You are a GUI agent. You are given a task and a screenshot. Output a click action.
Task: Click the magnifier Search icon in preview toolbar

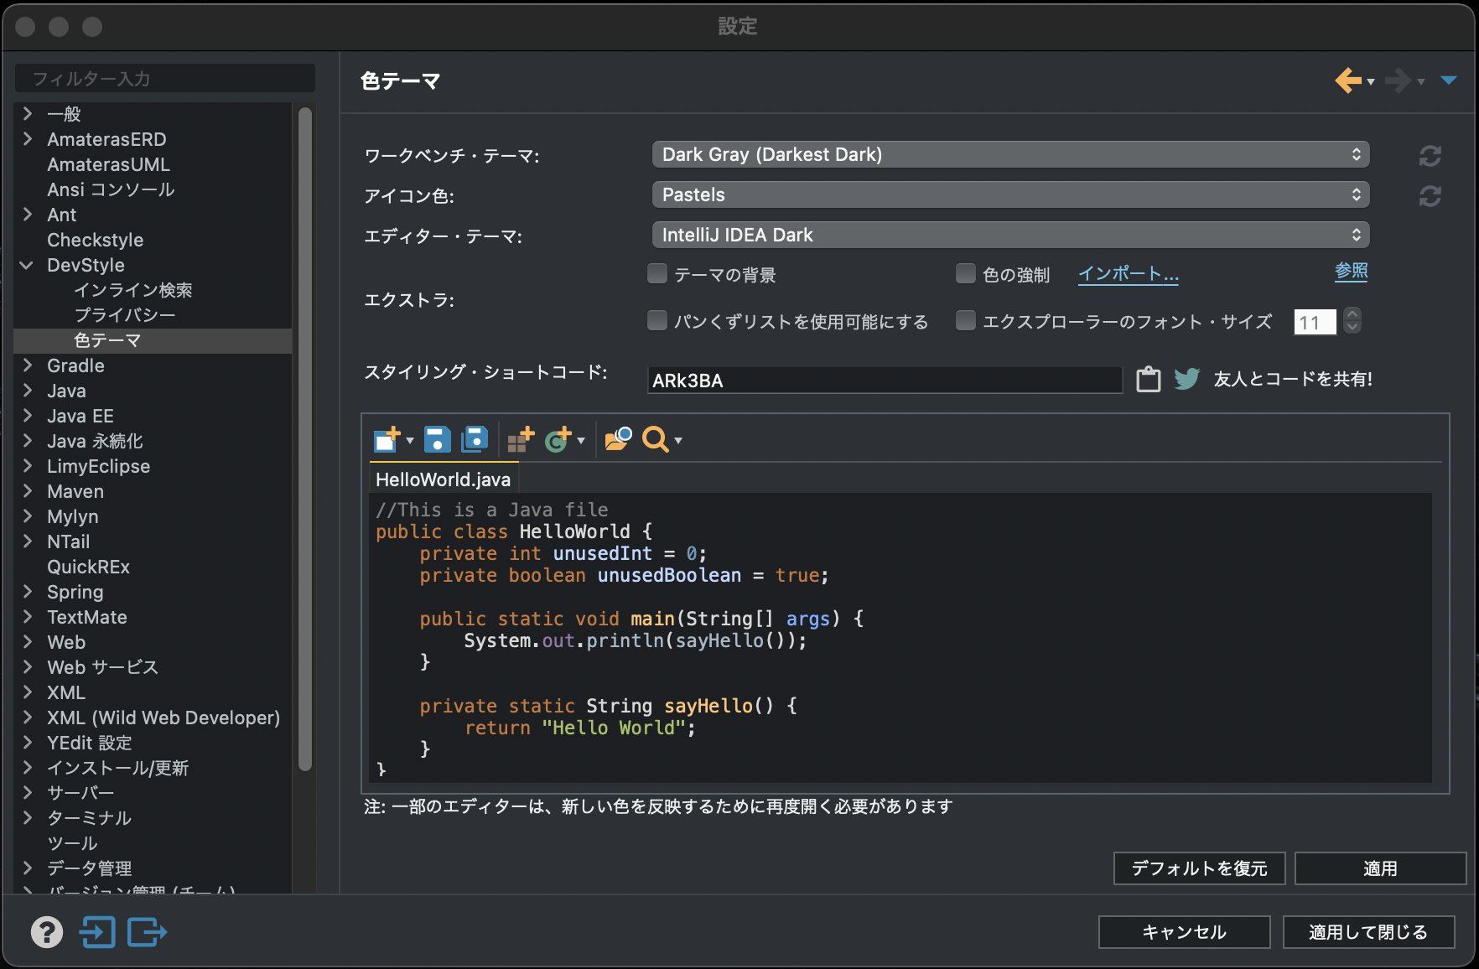coord(656,439)
